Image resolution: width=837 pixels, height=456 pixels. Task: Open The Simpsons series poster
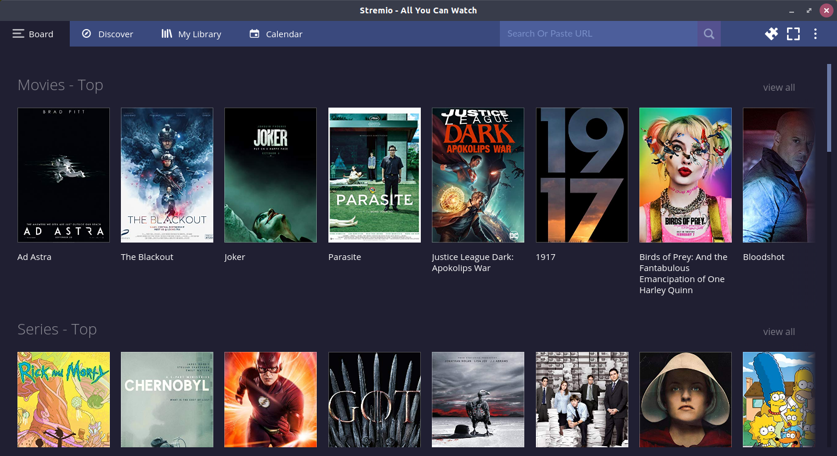pos(779,400)
